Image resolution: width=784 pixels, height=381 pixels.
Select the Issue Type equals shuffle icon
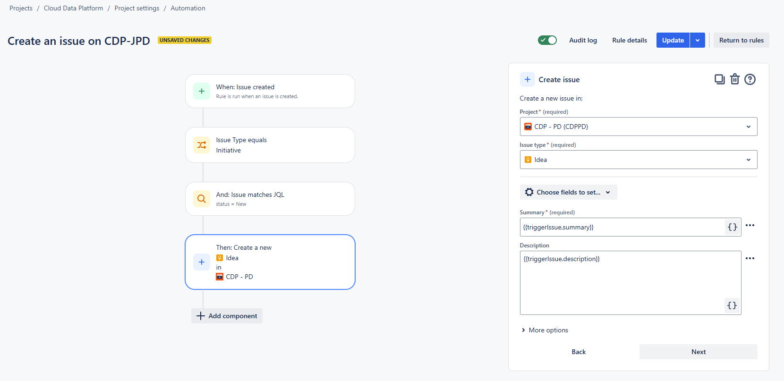pyautogui.click(x=202, y=145)
